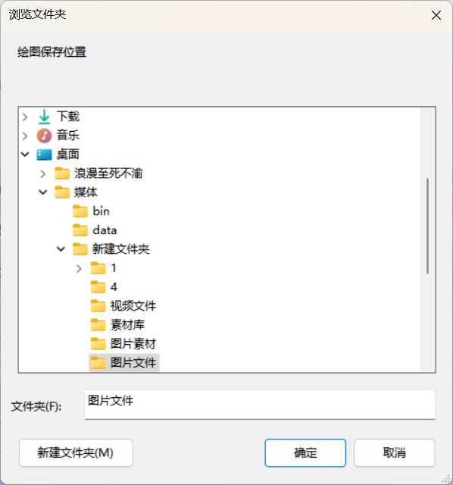Click the 素材库 folder icon
The width and height of the screenshot is (453, 485).
(x=98, y=325)
